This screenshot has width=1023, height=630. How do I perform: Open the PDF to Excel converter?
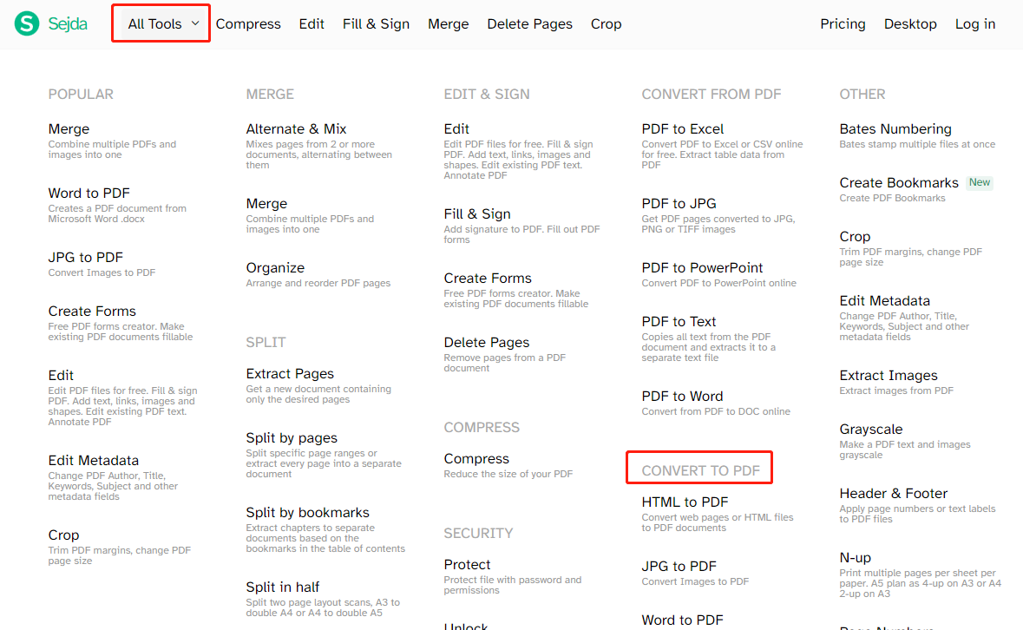(683, 129)
